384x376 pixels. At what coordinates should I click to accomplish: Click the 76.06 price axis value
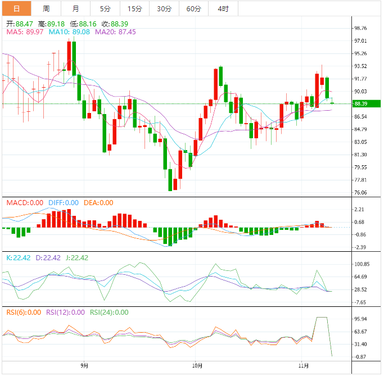(x=360, y=192)
